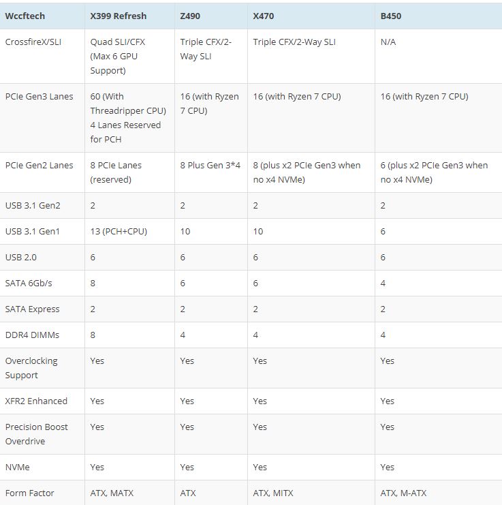This screenshot has height=505, width=502.
Task: Select the Quad SLI/CFX cell
Action: click(117, 56)
